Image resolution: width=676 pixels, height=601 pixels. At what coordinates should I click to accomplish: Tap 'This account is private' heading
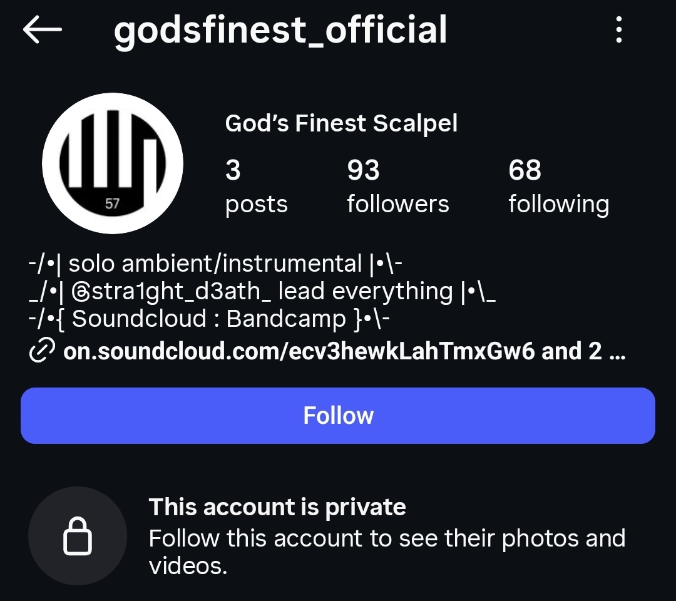tap(277, 506)
